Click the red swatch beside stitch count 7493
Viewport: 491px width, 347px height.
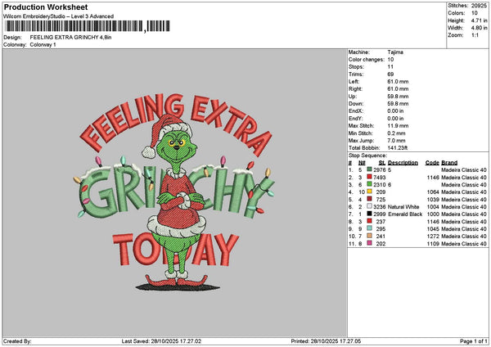[x=370, y=178]
